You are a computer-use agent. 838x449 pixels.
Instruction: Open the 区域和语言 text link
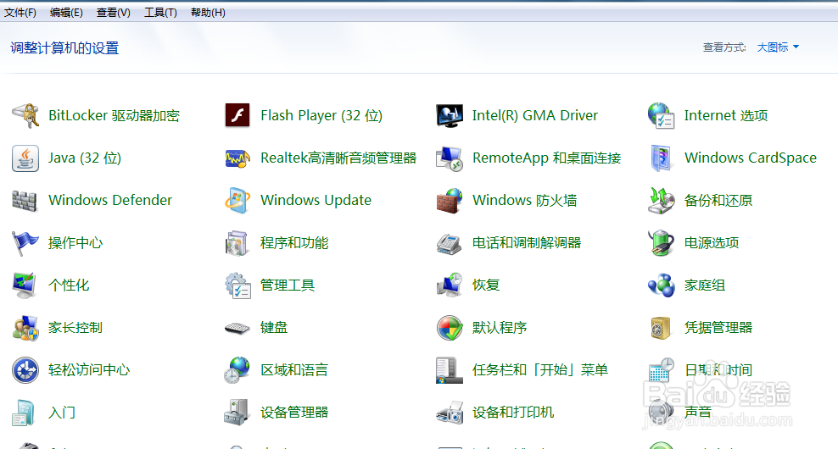(x=294, y=370)
